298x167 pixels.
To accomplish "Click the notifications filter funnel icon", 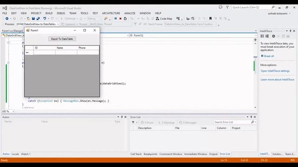I will 227,7.
